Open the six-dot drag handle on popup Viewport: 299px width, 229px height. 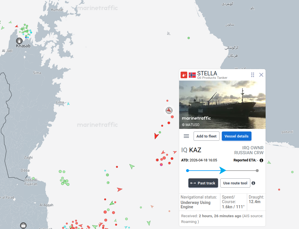(253, 75)
